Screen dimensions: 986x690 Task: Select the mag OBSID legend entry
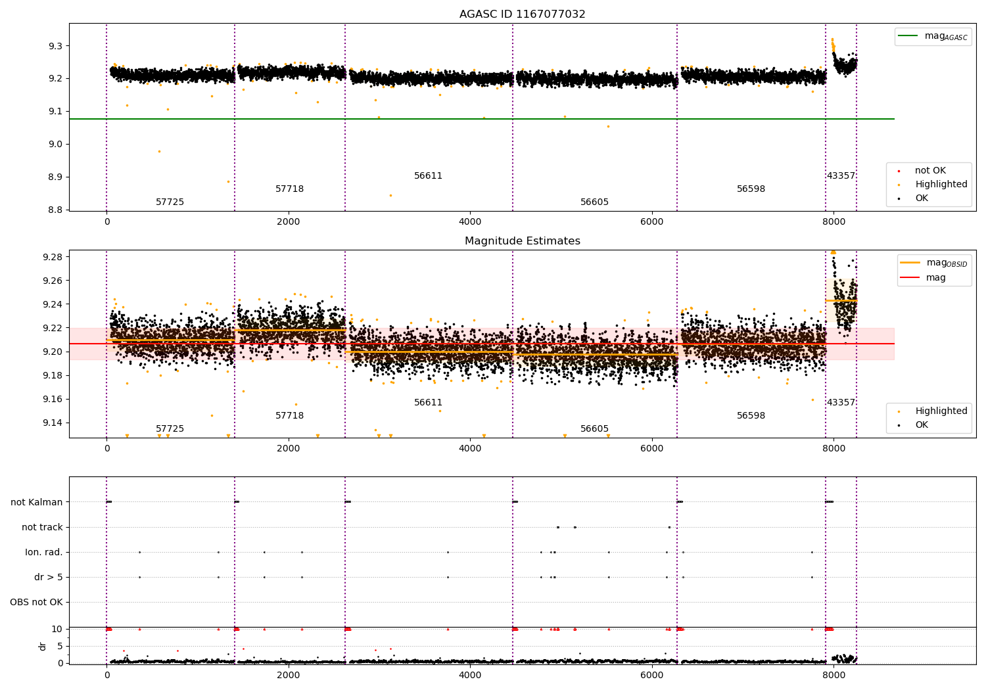934,263
